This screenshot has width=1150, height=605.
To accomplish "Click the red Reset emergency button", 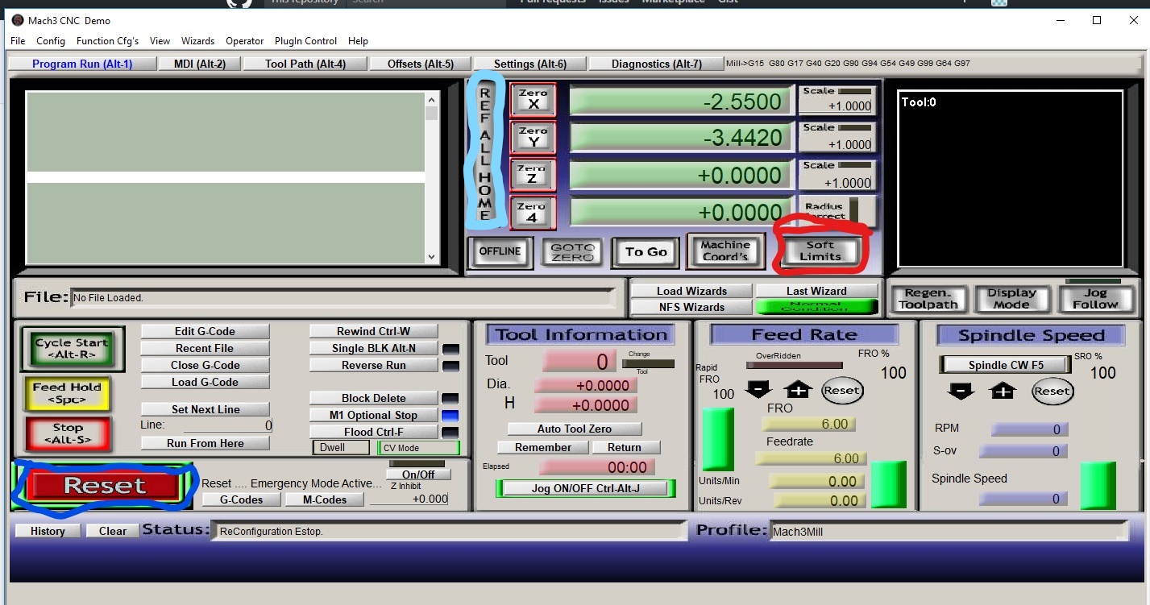I will tap(105, 486).
